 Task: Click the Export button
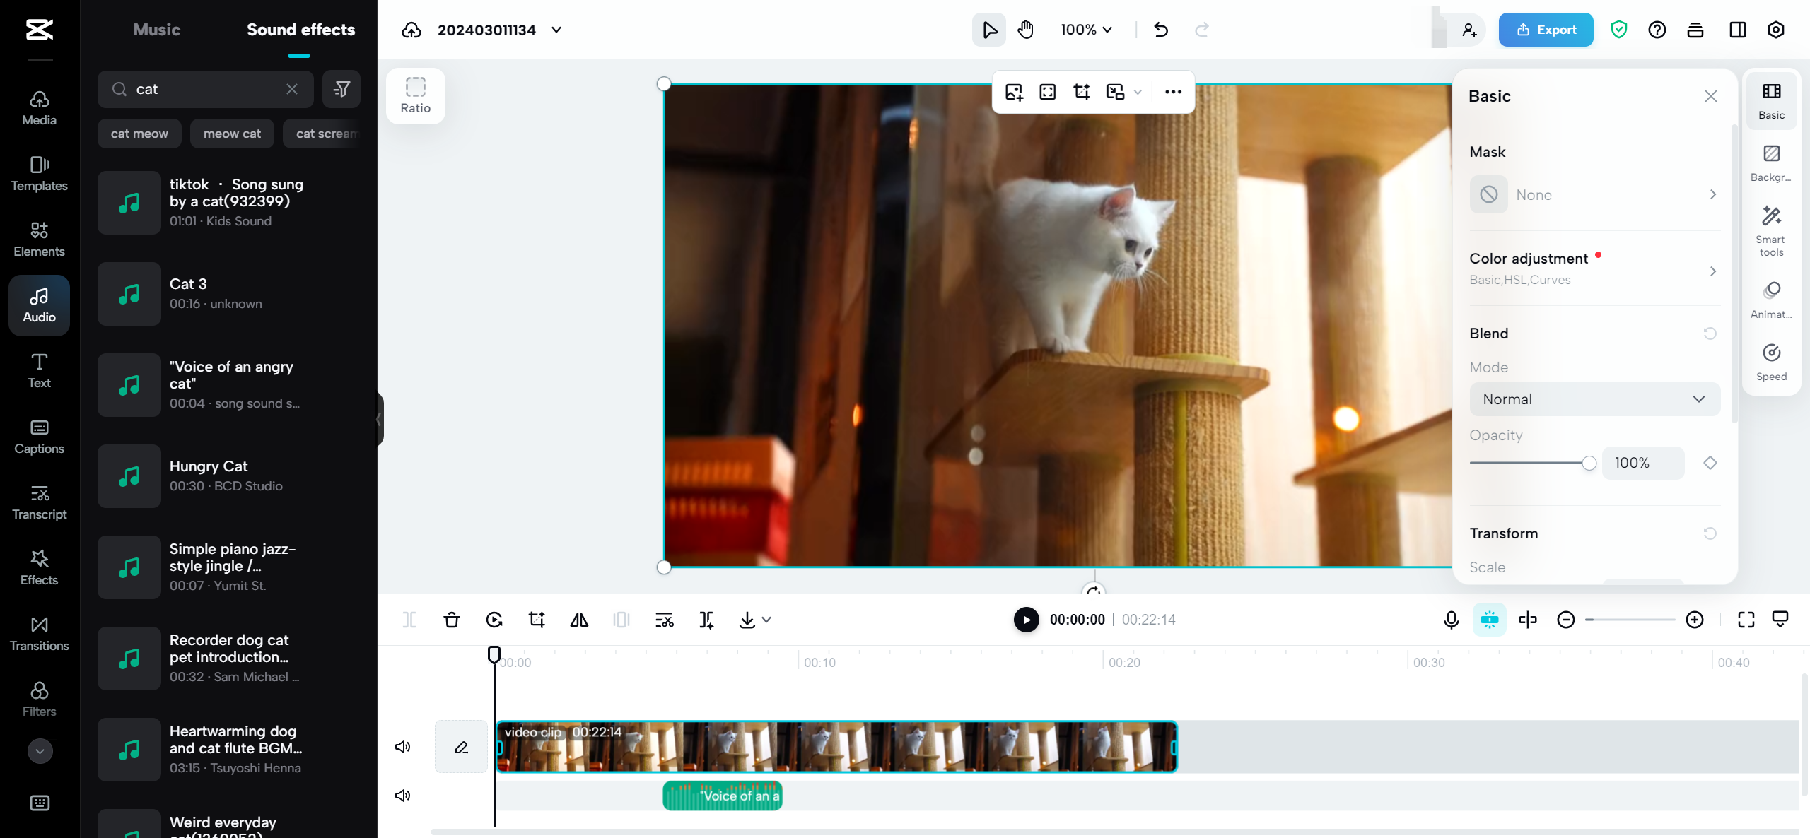[x=1545, y=30]
